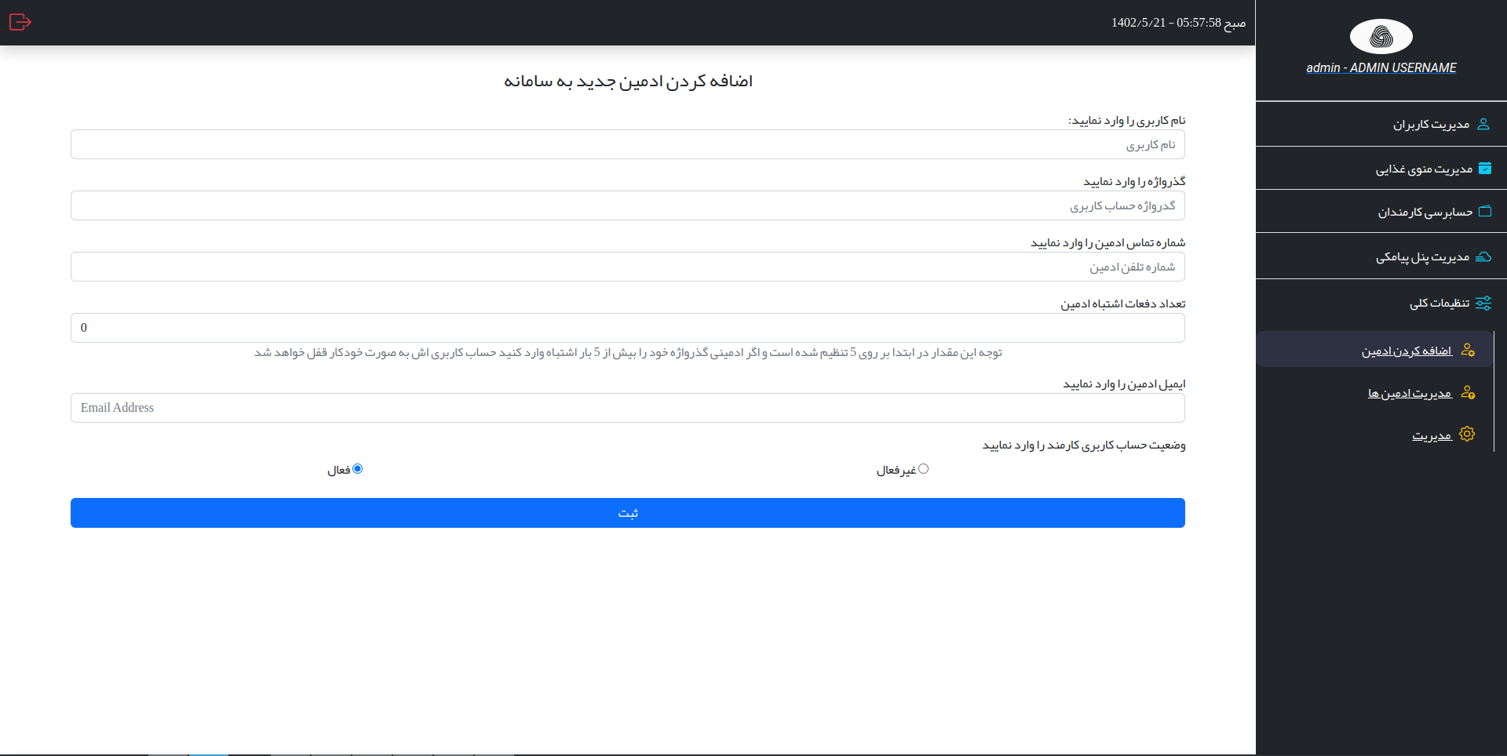This screenshot has height=756, width=1507.
Task: Click the label نام کاربری را وارد نمایید
Action: pyautogui.click(x=1126, y=120)
